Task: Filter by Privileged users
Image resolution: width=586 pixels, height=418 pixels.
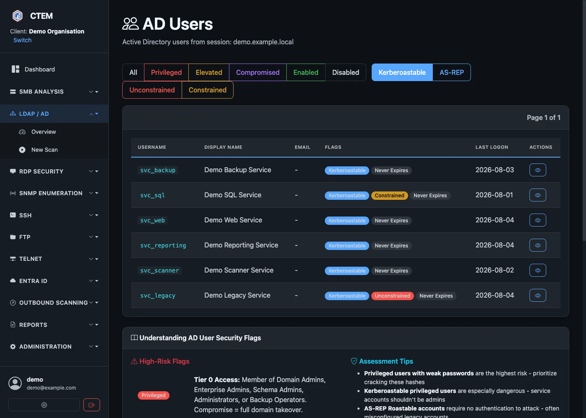Action: click(166, 72)
